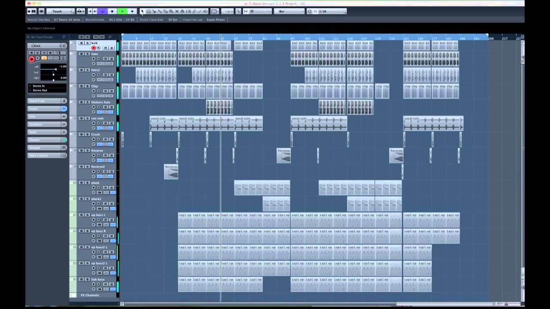Open the Channel inspector section

pyautogui.click(x=44, y=140)
